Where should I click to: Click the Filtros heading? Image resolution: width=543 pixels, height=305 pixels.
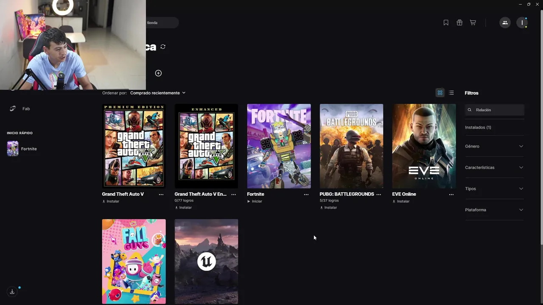click(x=472, y=93)
